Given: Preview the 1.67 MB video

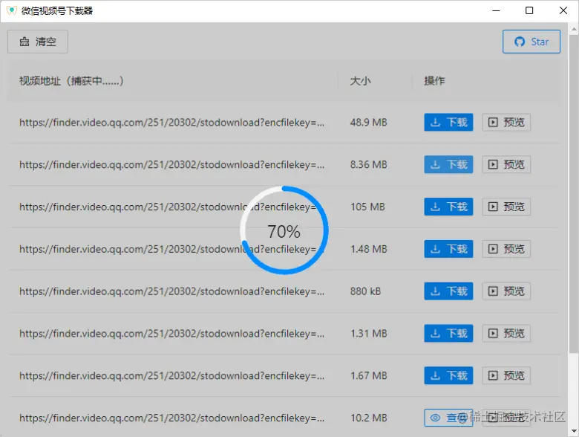Looking at the screenshot, I should [x=506, y=375].
